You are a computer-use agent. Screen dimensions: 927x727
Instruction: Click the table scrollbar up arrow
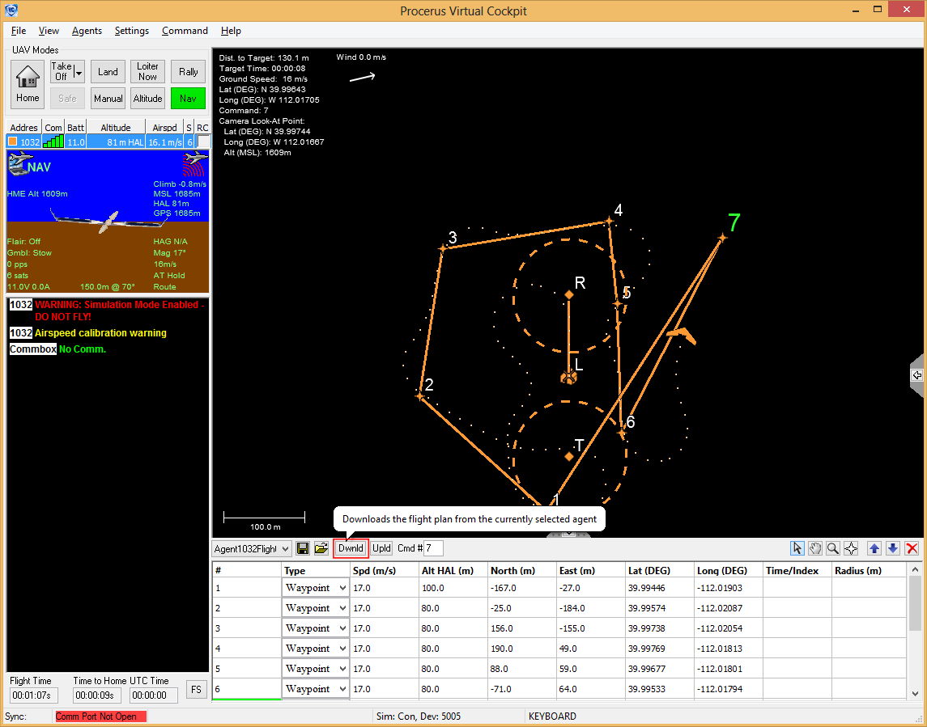915,570
